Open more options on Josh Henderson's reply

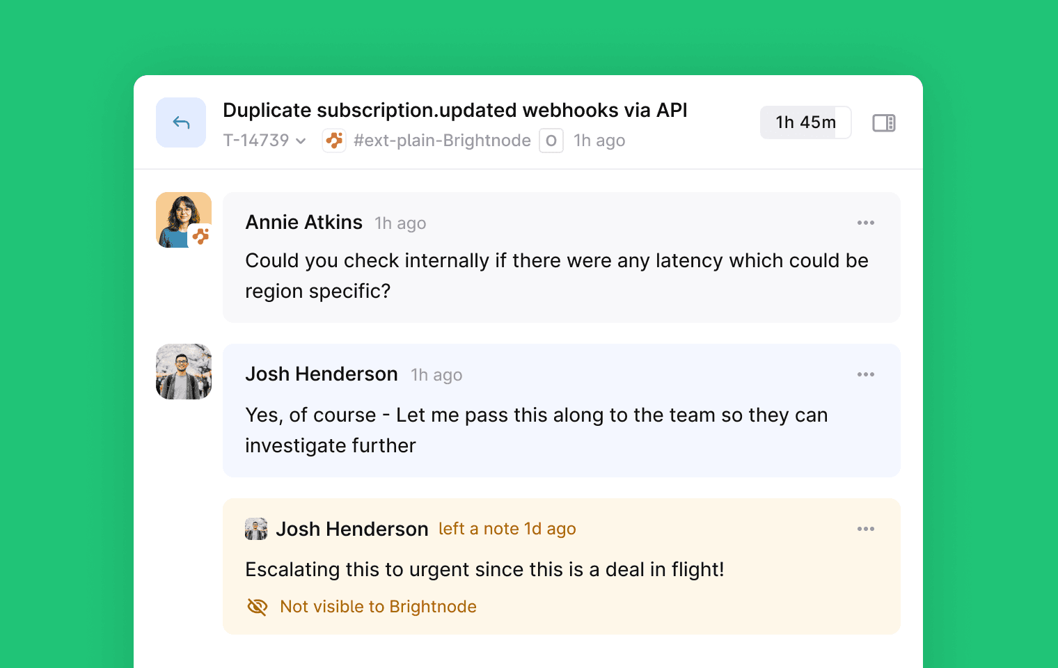866,374
